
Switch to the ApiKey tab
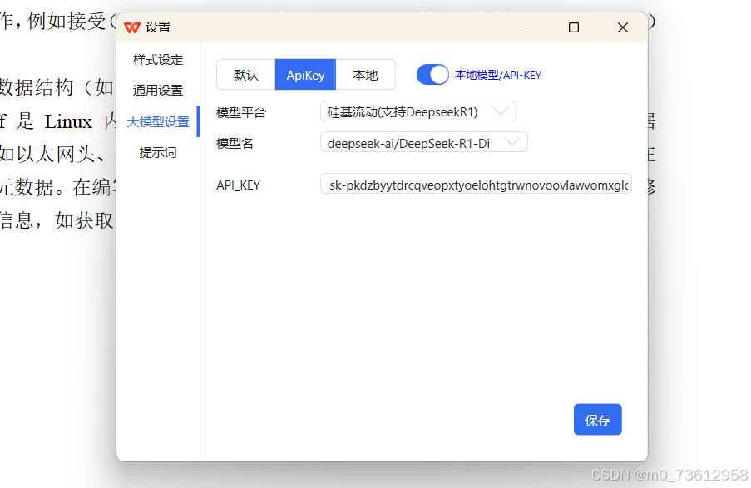point(305,75)
